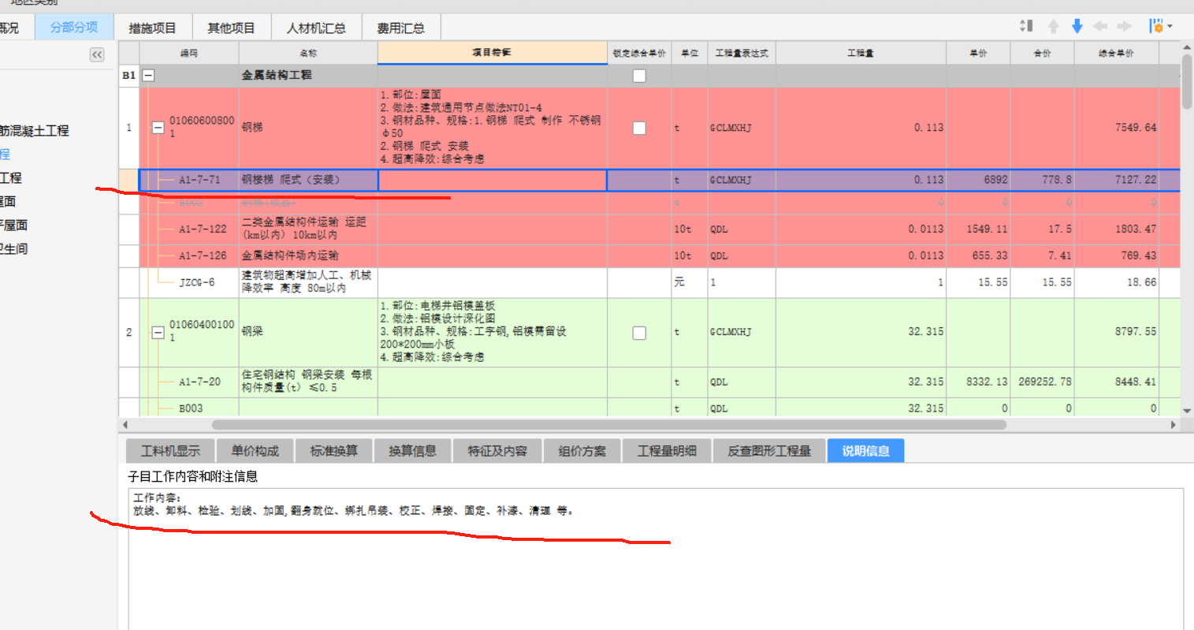Click the 项目特征 column header
Image resolution: width=1194 pixels, height=630 pixels.
tap(492, 53)
